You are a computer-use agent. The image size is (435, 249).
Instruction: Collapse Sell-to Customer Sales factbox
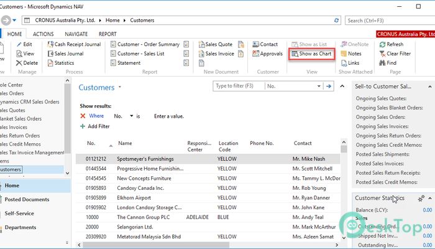[430, 87]
